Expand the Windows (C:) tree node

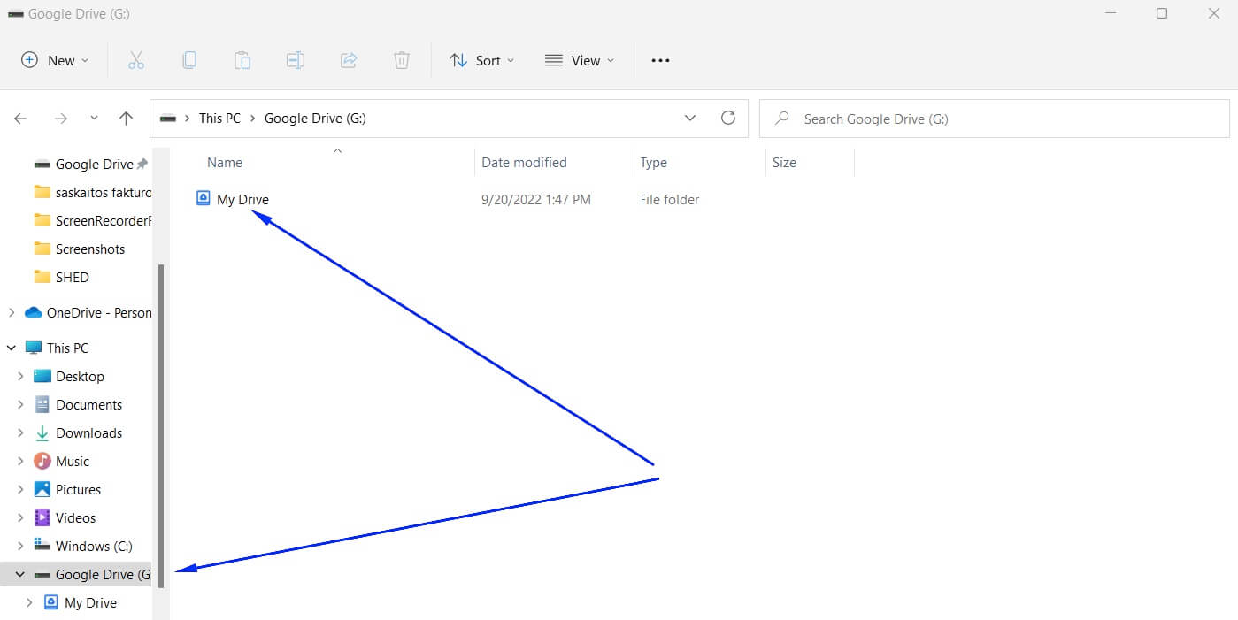20,547
